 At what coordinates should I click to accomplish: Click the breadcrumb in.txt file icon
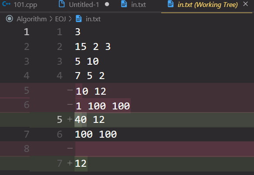pos(79,19)
